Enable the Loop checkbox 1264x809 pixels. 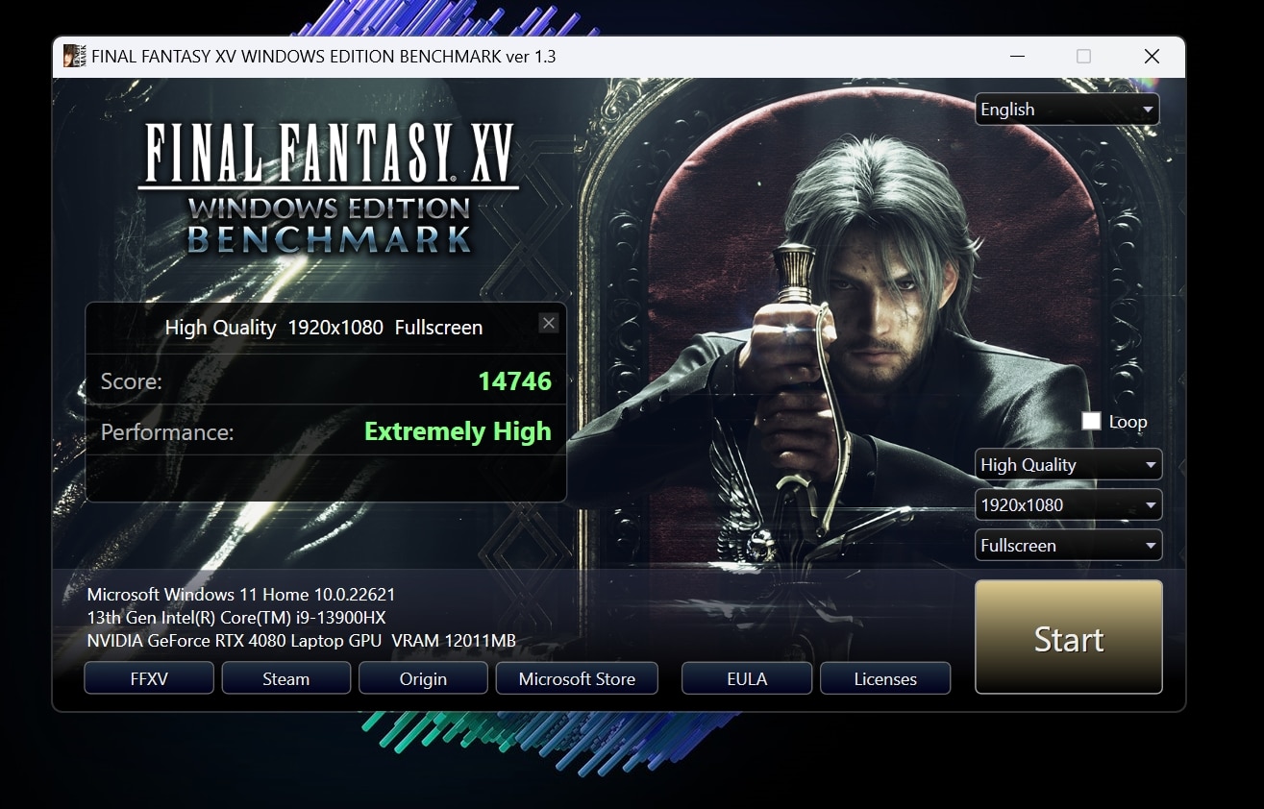[x=1091, y=422]
